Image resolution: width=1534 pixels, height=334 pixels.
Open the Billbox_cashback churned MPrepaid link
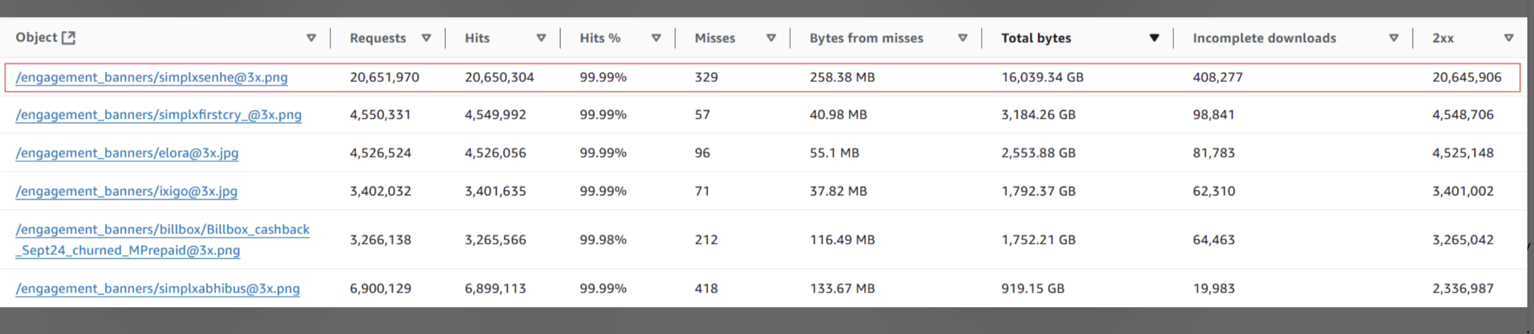[162, 240]
